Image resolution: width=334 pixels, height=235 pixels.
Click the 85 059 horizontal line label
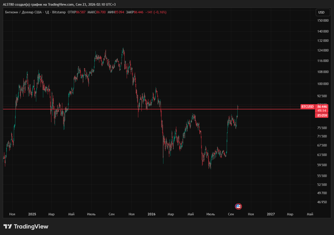pyautogui.click(x=321, y=115)
